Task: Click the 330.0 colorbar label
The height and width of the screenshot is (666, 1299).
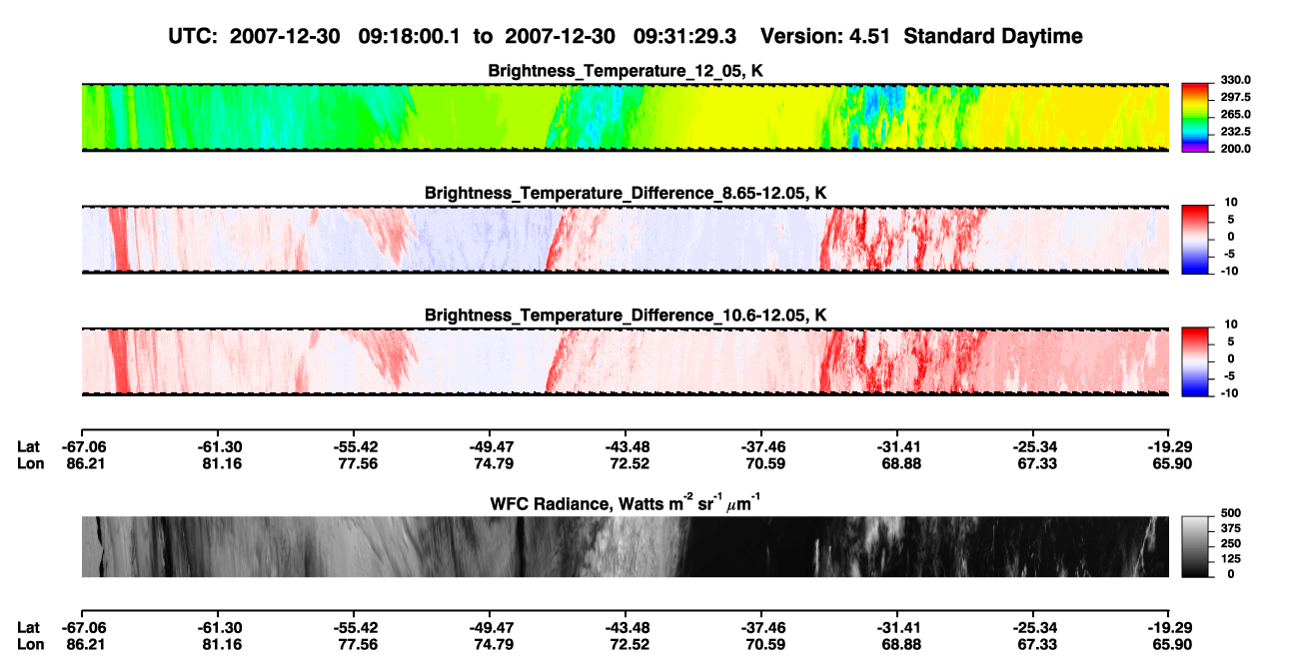Action: (1236, 80)
